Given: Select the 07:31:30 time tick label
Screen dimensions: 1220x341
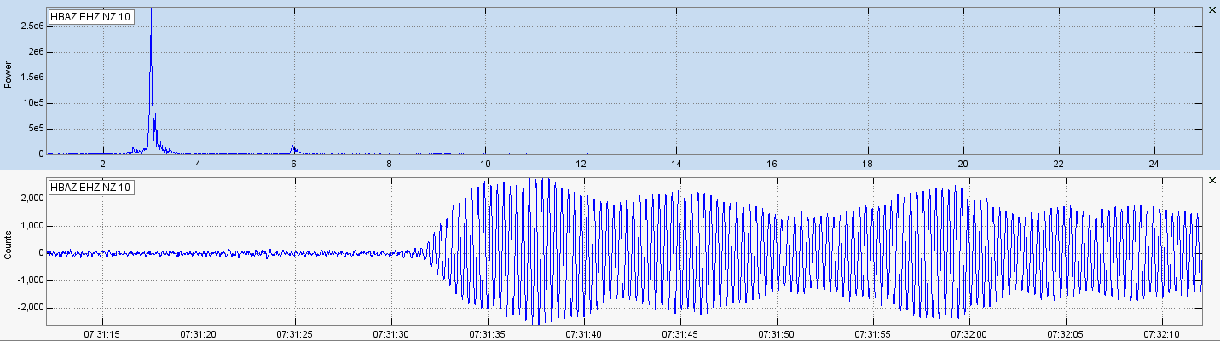Looking at the screenshot, I should click(x=391, y=333).
